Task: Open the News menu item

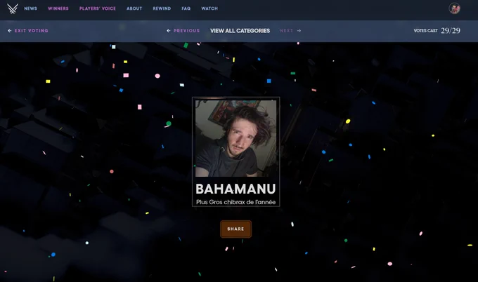Action: [30, 8]
